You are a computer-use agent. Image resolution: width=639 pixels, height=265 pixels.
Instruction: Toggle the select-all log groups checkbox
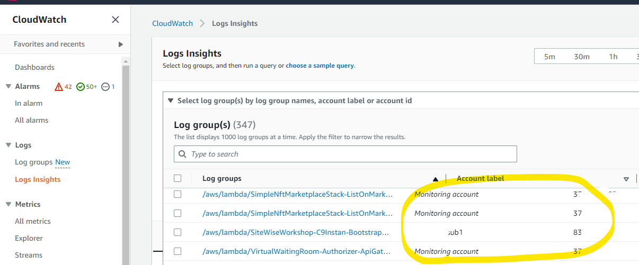tap(177, 178)
